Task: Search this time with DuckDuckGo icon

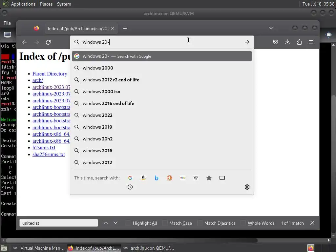Action: (x=170, y=178)
